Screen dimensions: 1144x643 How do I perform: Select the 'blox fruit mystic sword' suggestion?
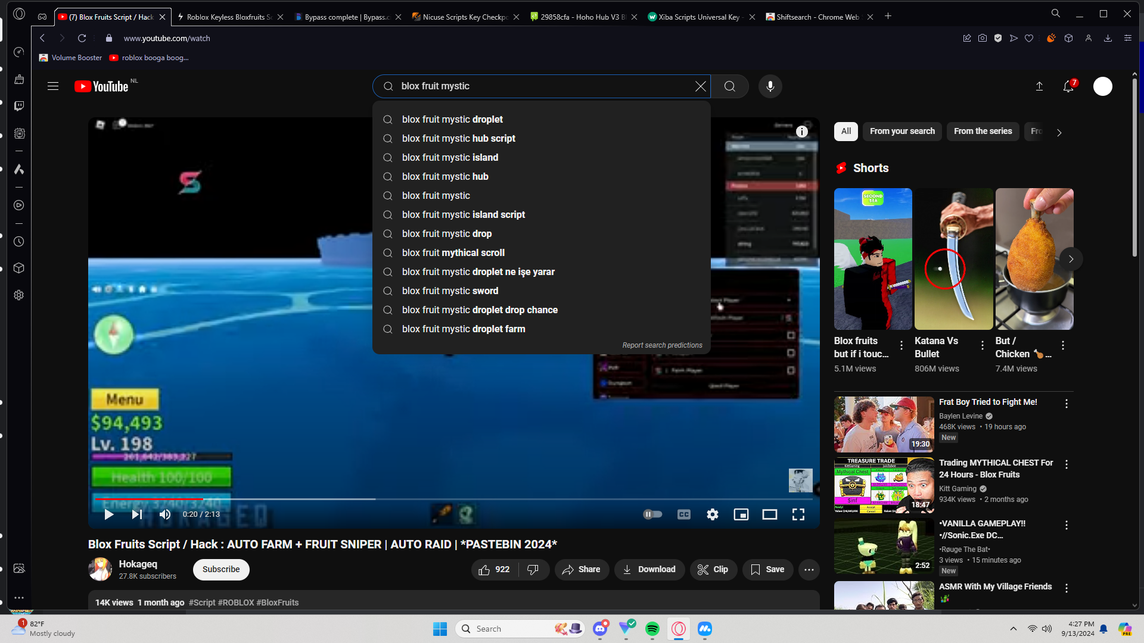click(x=542, y=291)
